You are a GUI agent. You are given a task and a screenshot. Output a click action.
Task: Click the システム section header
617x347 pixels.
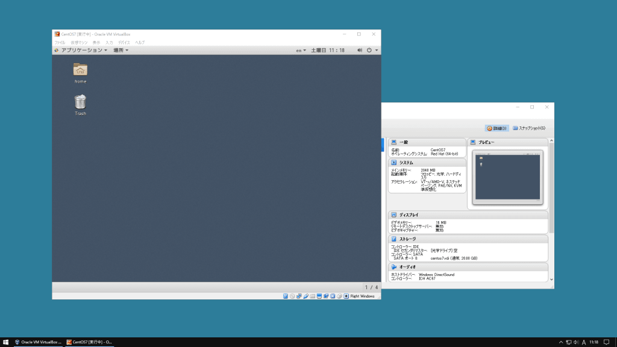[406, 163]
